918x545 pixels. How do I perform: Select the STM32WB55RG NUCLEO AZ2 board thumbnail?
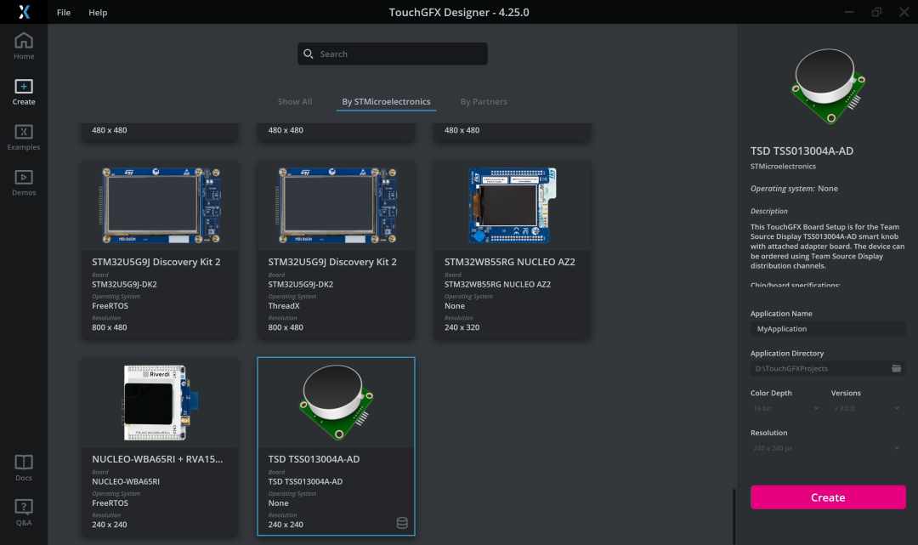point(513,204)
